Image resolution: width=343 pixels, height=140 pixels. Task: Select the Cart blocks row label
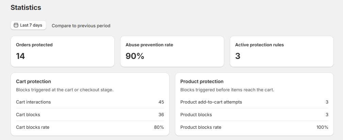28,114
